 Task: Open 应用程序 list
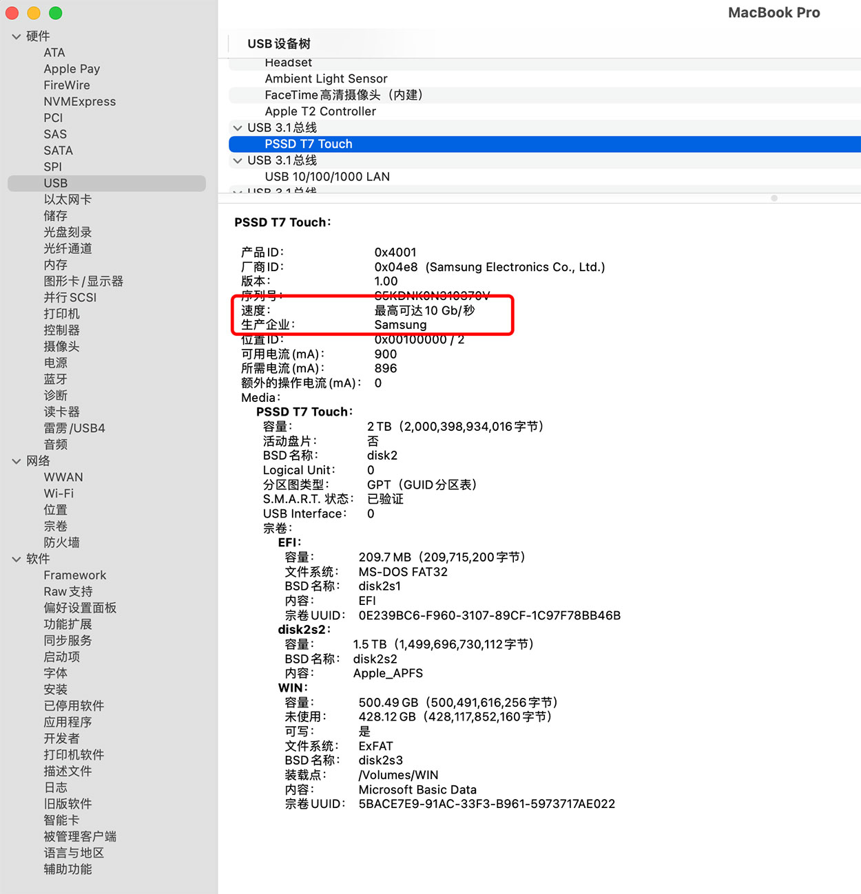click(68, 723)
